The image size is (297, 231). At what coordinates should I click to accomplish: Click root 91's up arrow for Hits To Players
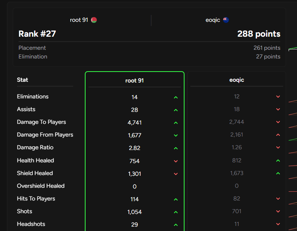pyautogui.click(x=176, y=199)
